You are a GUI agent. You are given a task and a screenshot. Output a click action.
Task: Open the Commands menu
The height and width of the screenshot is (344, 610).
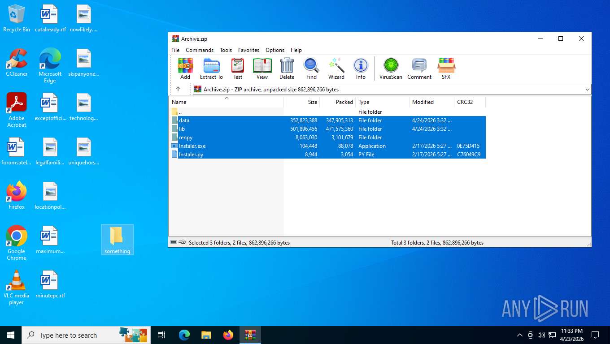pyautogui.click(x=200, y=50)
